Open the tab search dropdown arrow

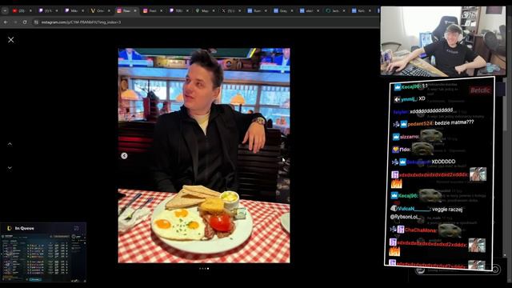click(5, 10)
